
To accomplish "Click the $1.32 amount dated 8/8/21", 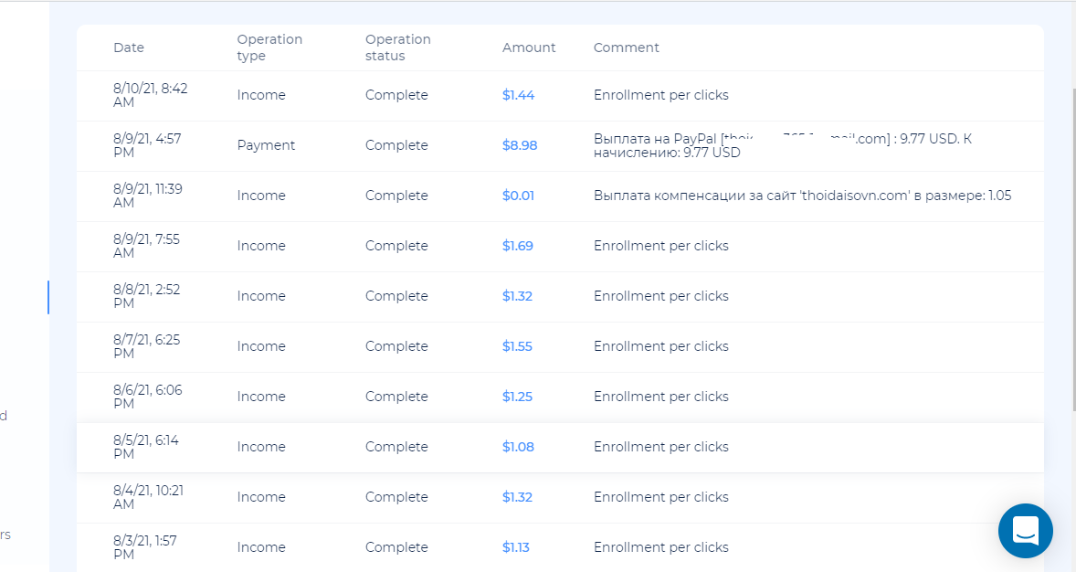I will point(517,296).
